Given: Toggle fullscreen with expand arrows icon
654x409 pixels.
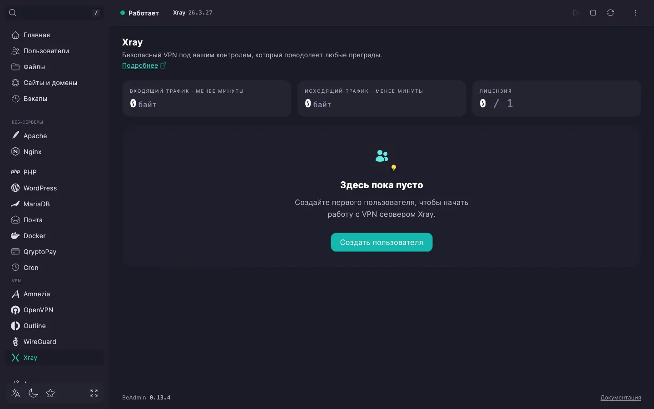Looking at the screenshot, I should 94,393.
